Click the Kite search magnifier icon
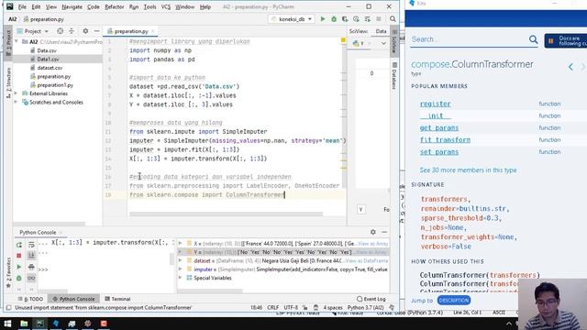The height and width of the screenshot is (330, 587). tap(534, 39)
